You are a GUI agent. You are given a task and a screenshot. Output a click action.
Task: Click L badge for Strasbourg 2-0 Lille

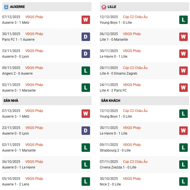pyautogui.click(x=183, y=148)
